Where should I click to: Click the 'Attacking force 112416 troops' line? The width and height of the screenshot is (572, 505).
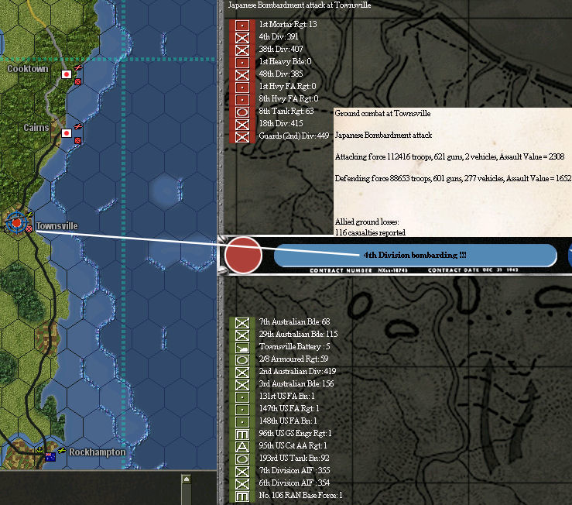[x=450, y=157]
